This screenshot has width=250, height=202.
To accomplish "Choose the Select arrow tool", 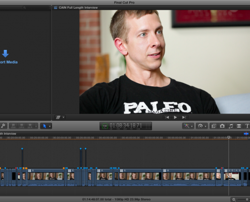I will pos(44,126).
